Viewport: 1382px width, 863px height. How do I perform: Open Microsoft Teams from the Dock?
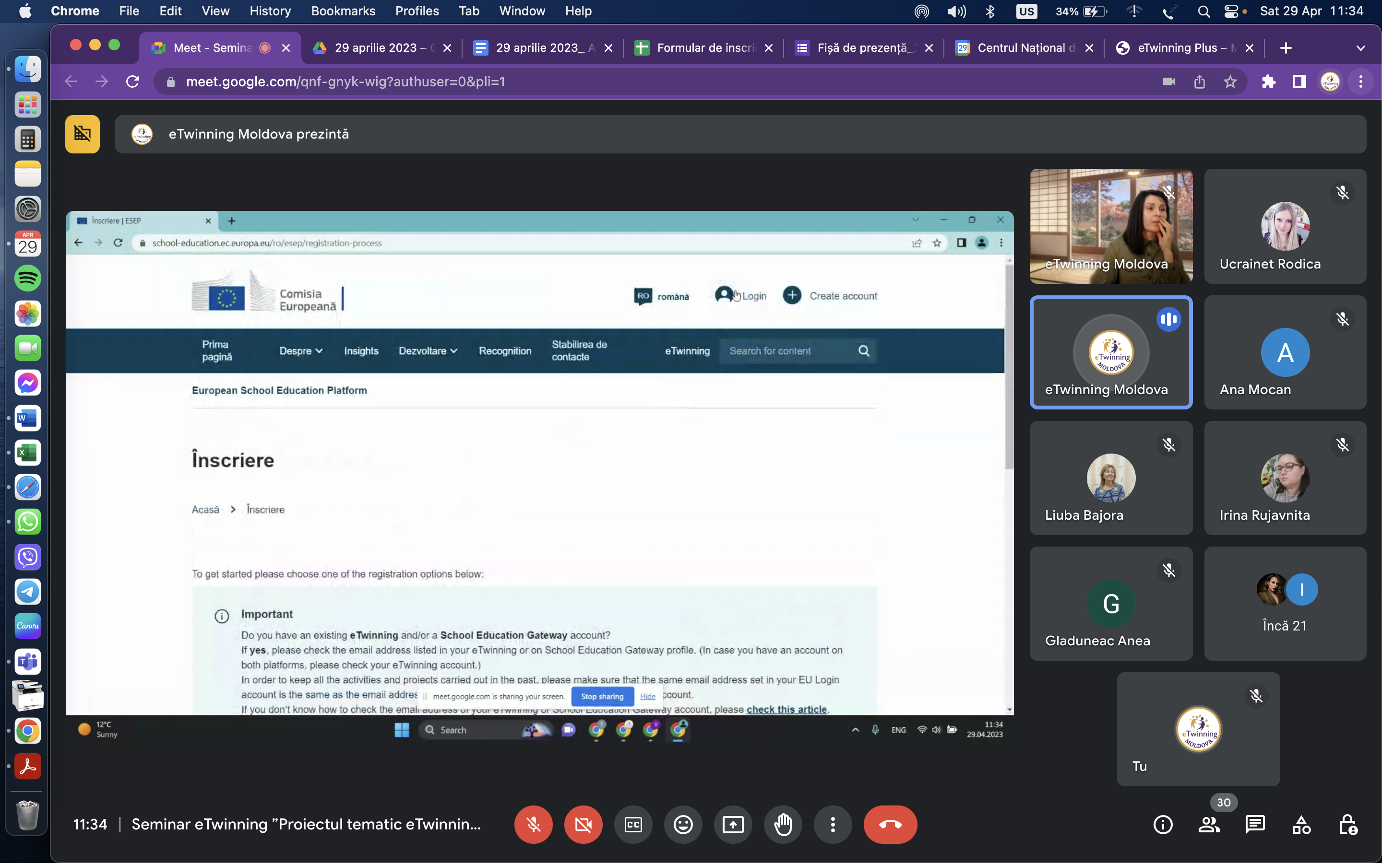(x=27, y=662)
